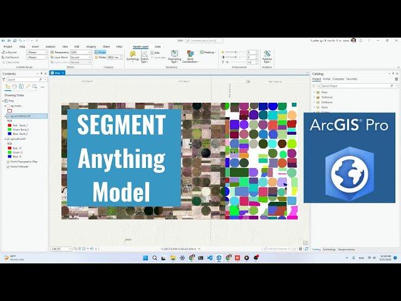
Task: Select List By Drawing Order icon
Action: [x=8, y=87]
